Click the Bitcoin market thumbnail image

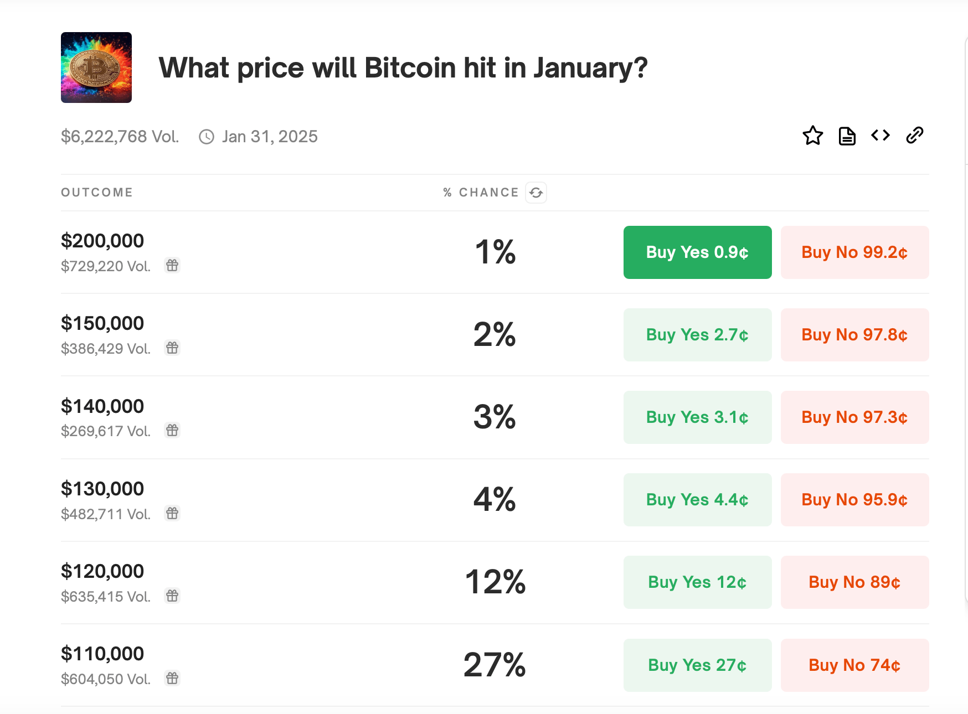[96, 68]
